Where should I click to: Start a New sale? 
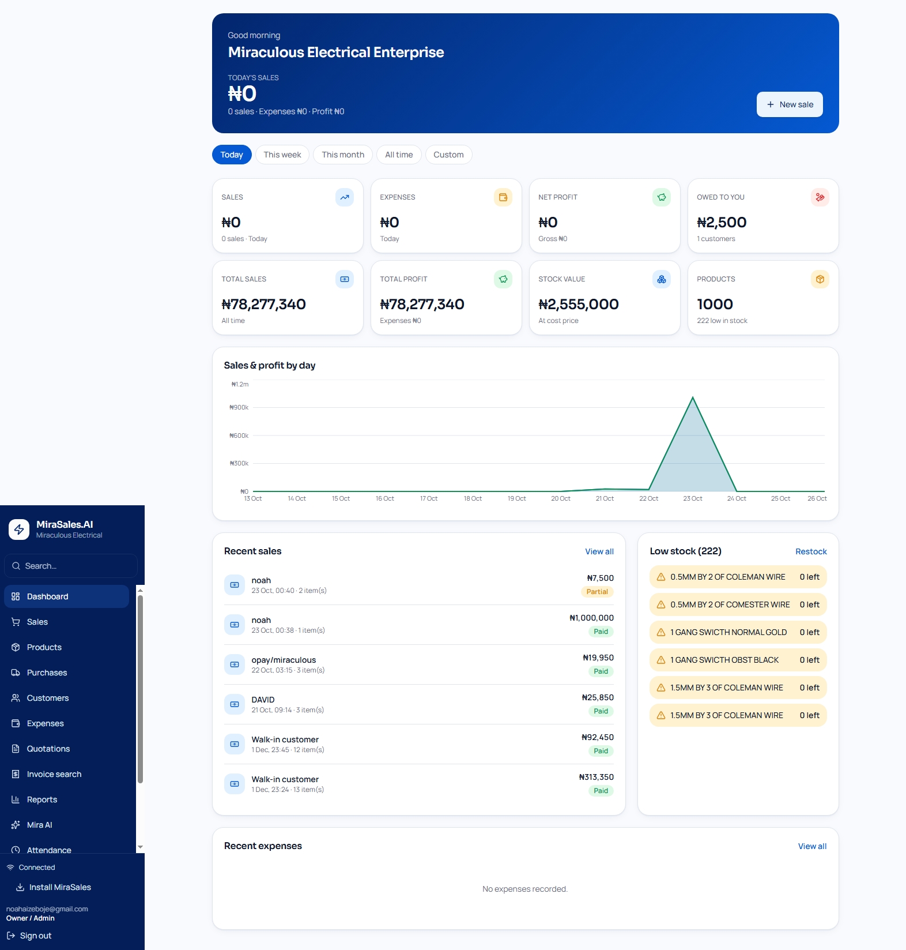790,104
